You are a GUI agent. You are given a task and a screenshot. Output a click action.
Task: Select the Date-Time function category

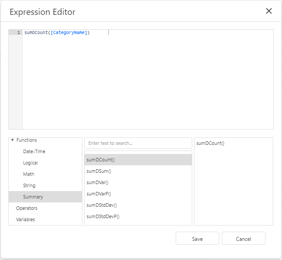pos(34,151)
